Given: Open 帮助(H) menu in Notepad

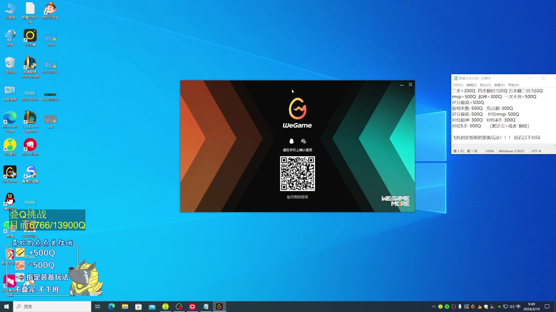Looking at the screenshot, I should [513, 85].
